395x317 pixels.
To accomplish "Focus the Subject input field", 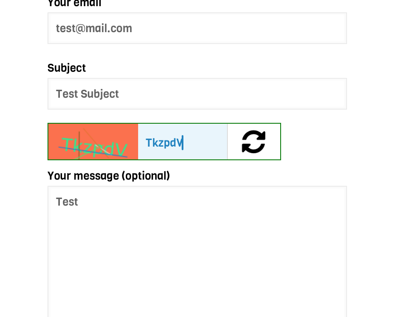I will pos(197,94).
